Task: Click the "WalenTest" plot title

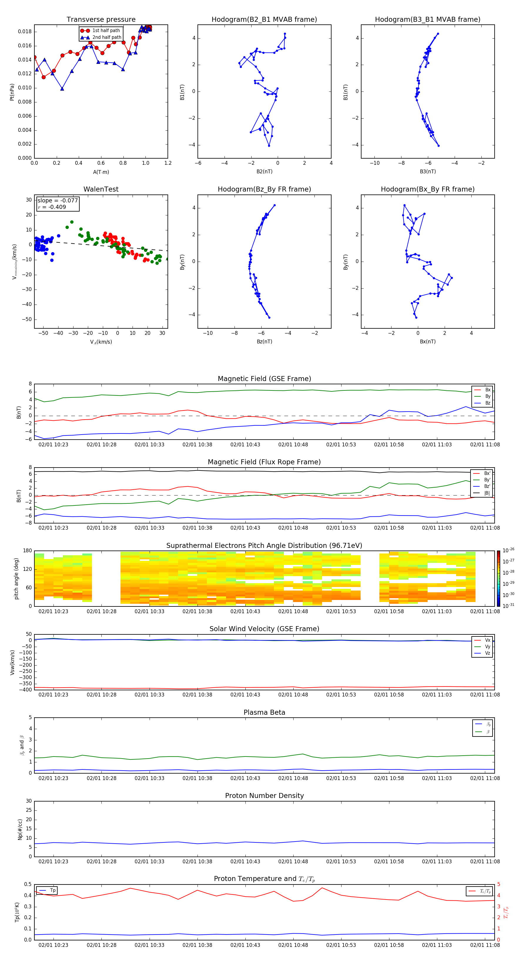Action: [x=101, y=189]
